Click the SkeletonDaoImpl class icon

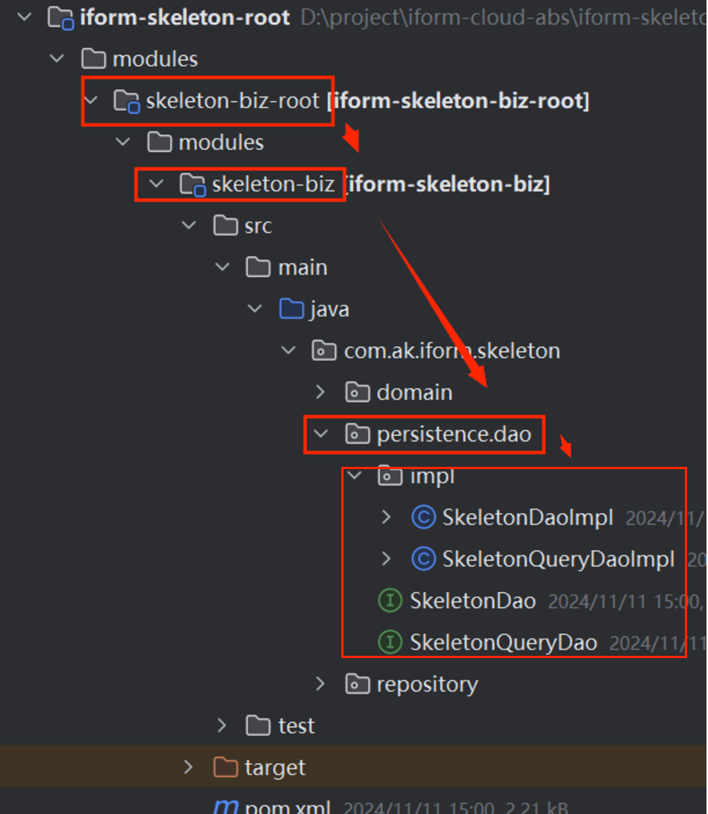coord(424,518)
